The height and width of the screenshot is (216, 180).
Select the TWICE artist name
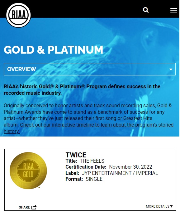76,155
